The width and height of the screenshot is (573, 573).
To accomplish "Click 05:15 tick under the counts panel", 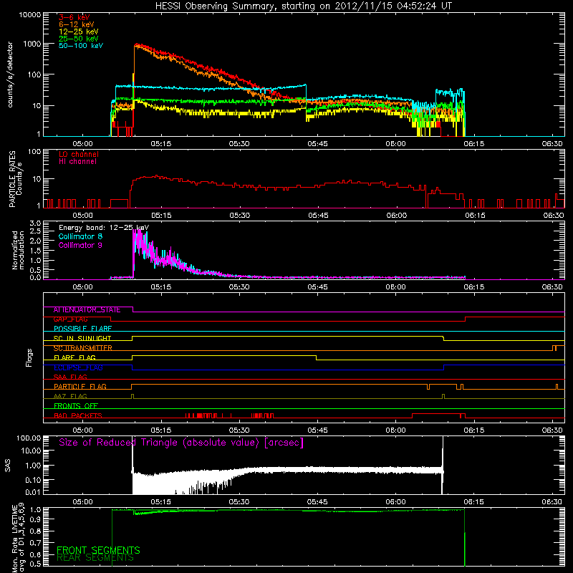I will point(161,144).
